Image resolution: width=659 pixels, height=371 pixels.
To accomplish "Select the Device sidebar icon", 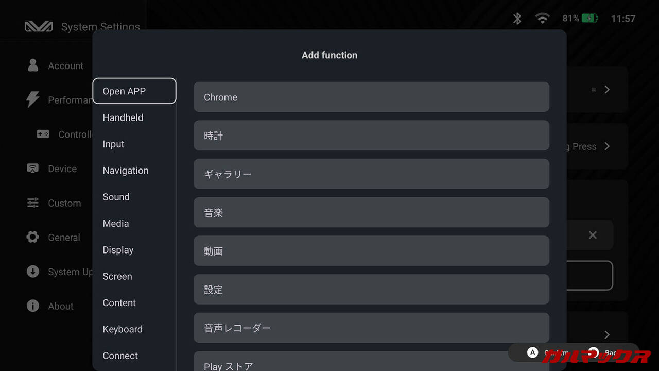I will [33, 168].
